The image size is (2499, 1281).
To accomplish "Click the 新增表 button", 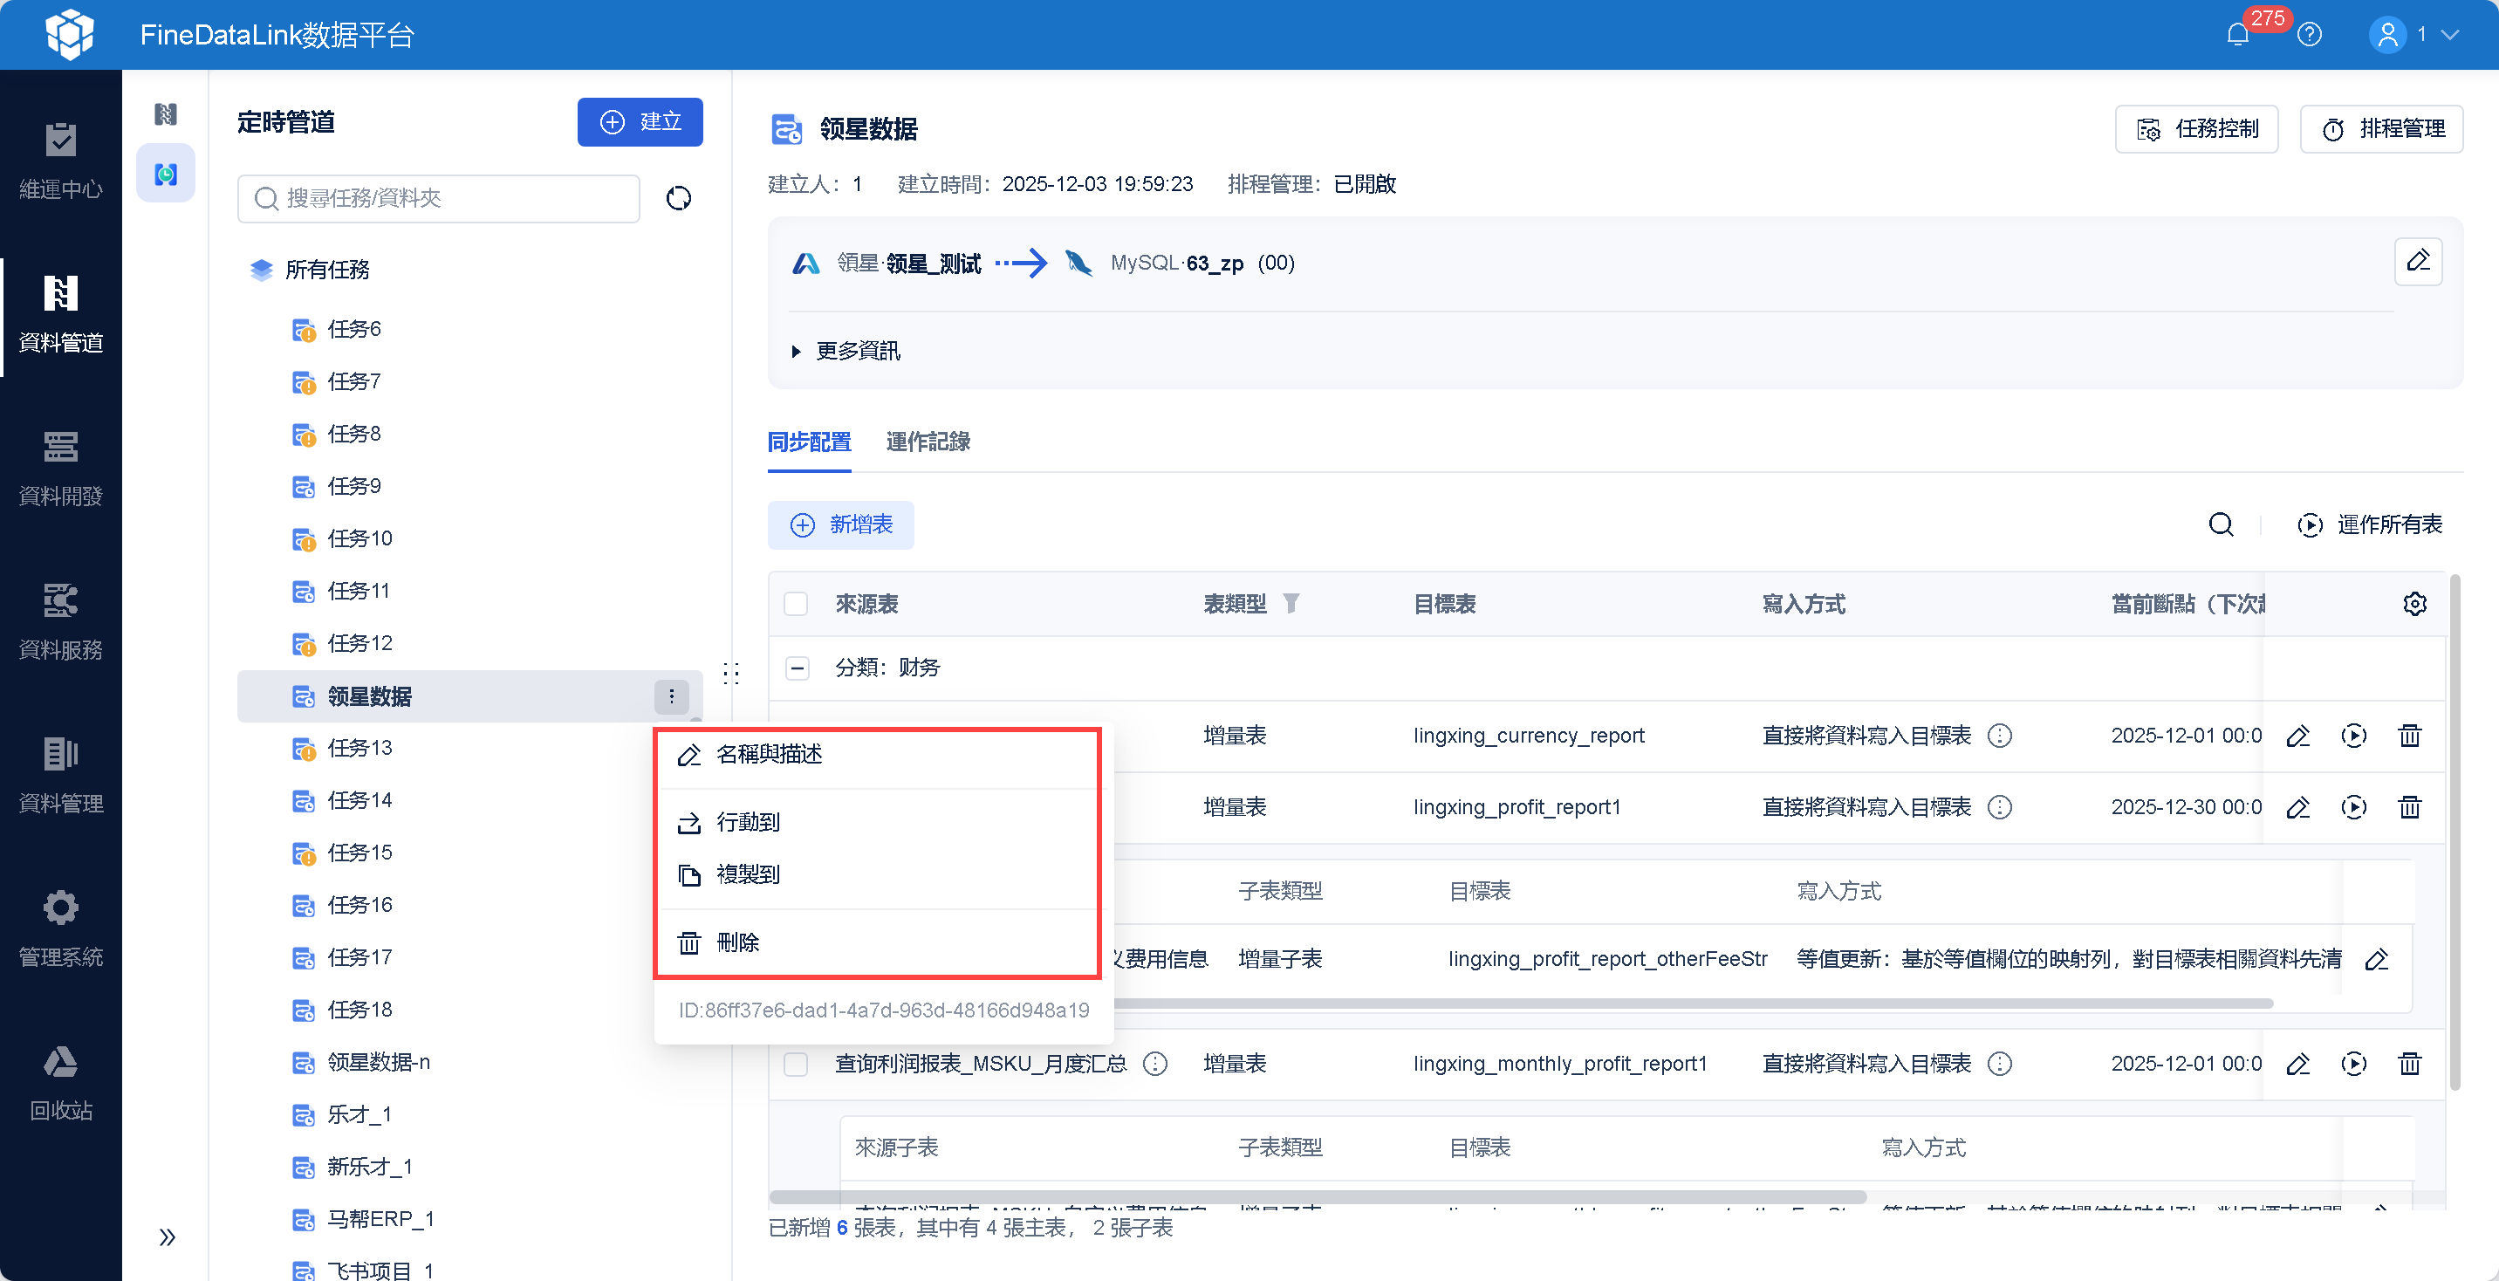I will (x=841, y=525).
